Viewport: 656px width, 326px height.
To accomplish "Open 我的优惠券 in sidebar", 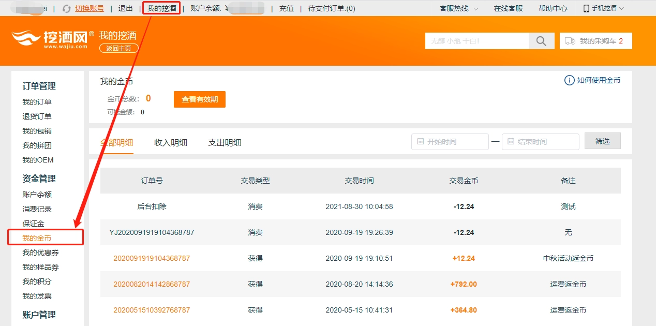I will [40, 253].
